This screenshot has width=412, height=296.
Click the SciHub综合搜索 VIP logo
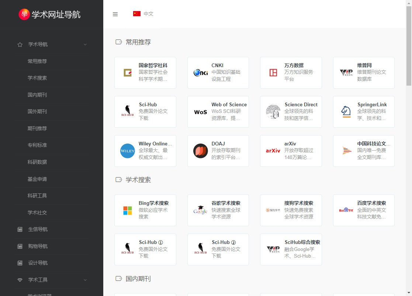(x=273, y=249)
